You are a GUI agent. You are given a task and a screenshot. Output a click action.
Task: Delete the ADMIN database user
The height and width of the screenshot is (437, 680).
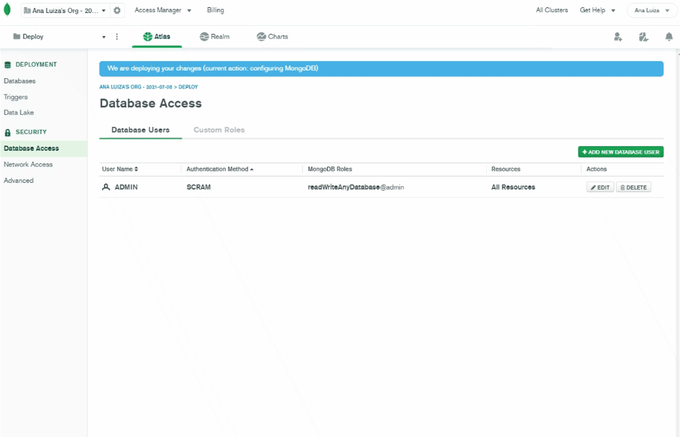tap(634, 188)
